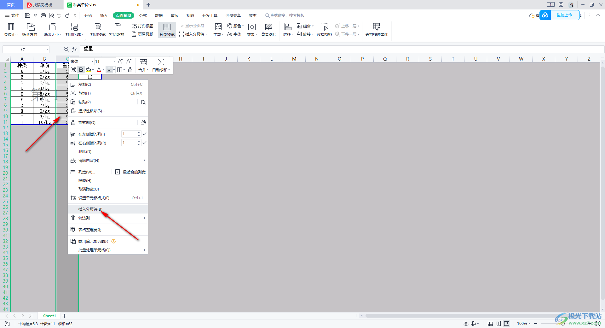Confirm insert column left checkmark

tap(144, 134)
